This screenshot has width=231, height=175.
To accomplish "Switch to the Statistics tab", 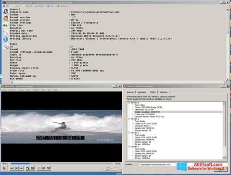I will pyautogui.click(x=164, y=92).
